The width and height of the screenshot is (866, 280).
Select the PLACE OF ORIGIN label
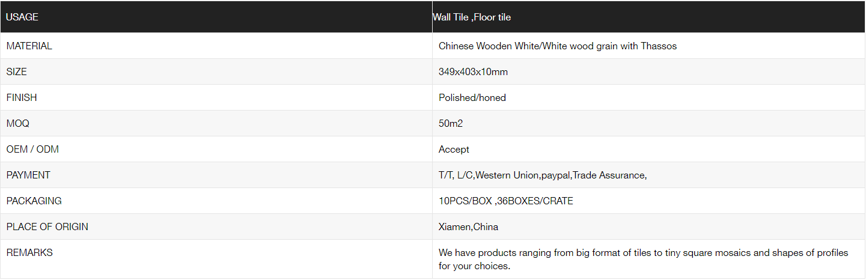coord(47,227)
